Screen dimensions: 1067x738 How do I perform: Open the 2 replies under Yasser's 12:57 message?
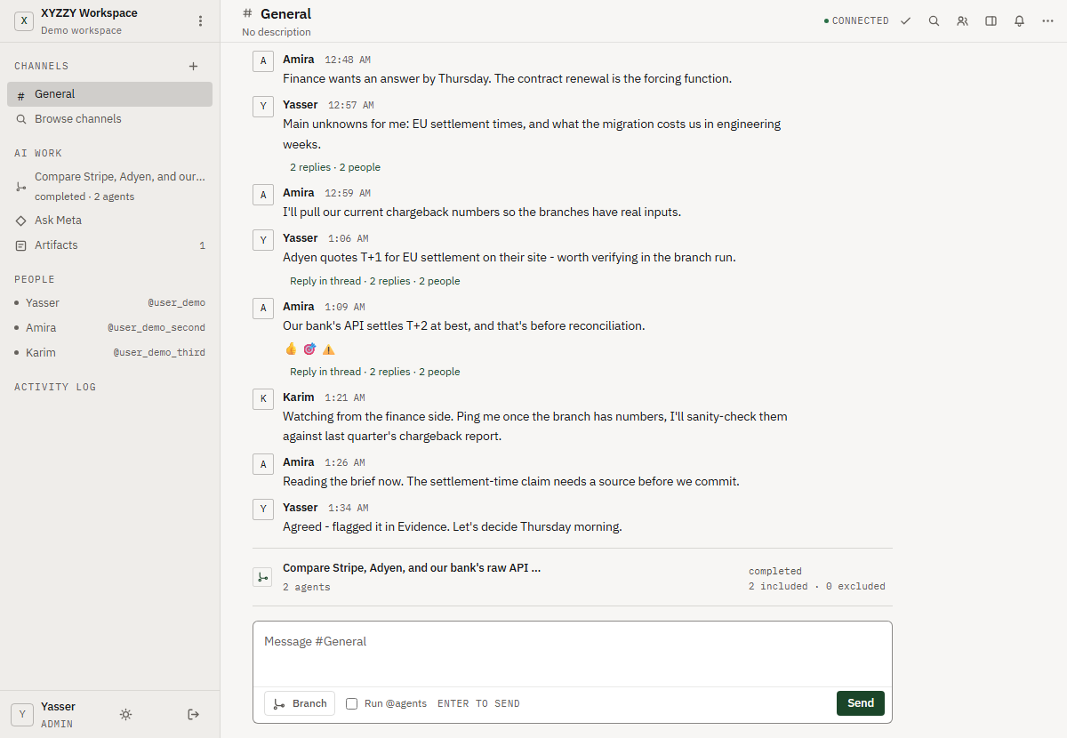(335, 167)
